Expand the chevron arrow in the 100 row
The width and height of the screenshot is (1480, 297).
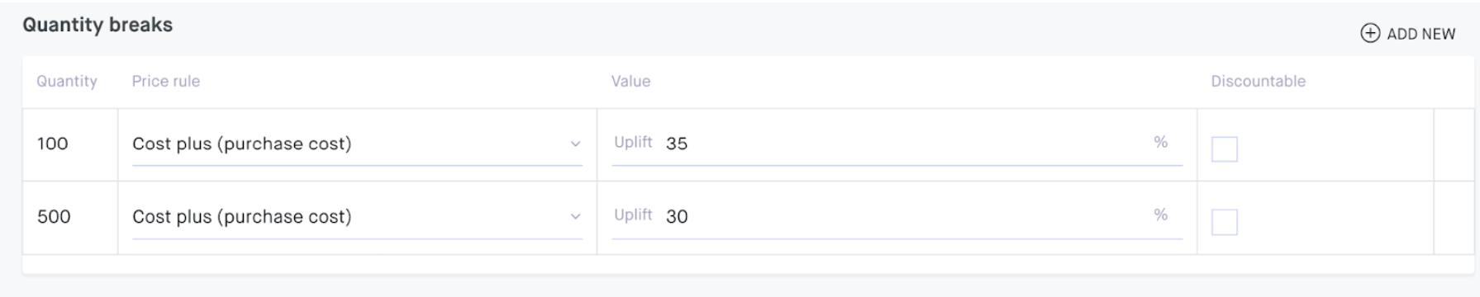[x=575, y=144]
